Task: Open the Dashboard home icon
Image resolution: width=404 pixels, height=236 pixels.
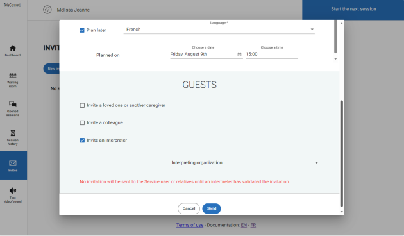Action: 13,48
